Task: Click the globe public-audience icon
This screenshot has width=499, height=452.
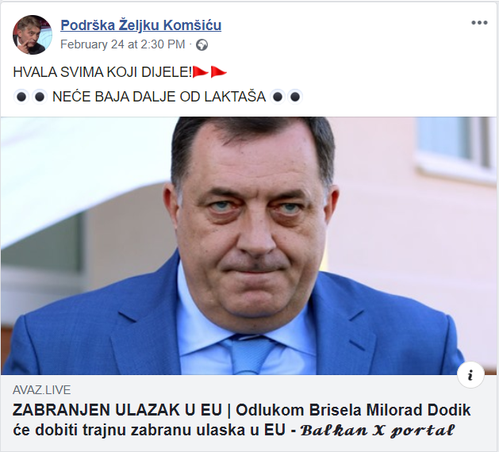Action: tap(202, 45)
